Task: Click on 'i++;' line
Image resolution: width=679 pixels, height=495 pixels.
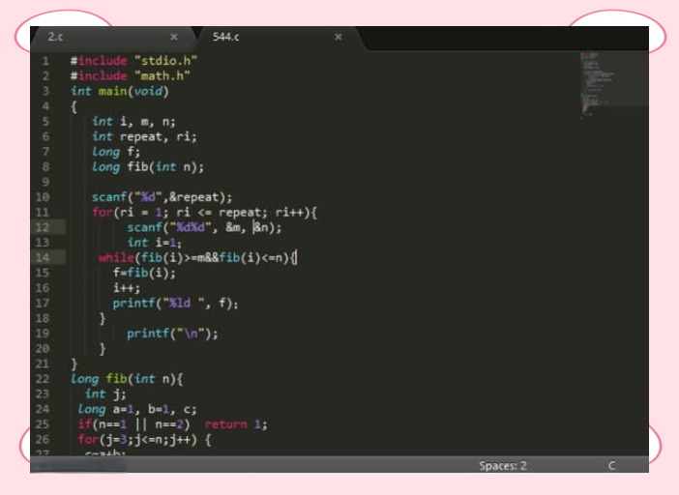Action: (x=127, y=288)
